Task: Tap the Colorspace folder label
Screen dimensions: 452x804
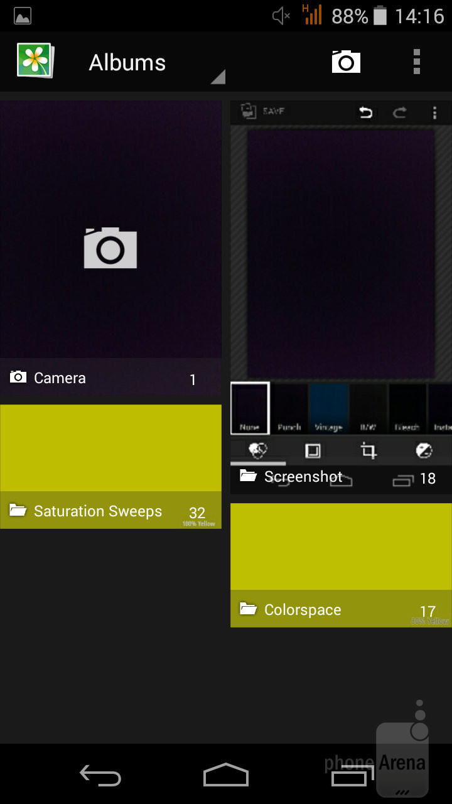Action: pos(303,610)
